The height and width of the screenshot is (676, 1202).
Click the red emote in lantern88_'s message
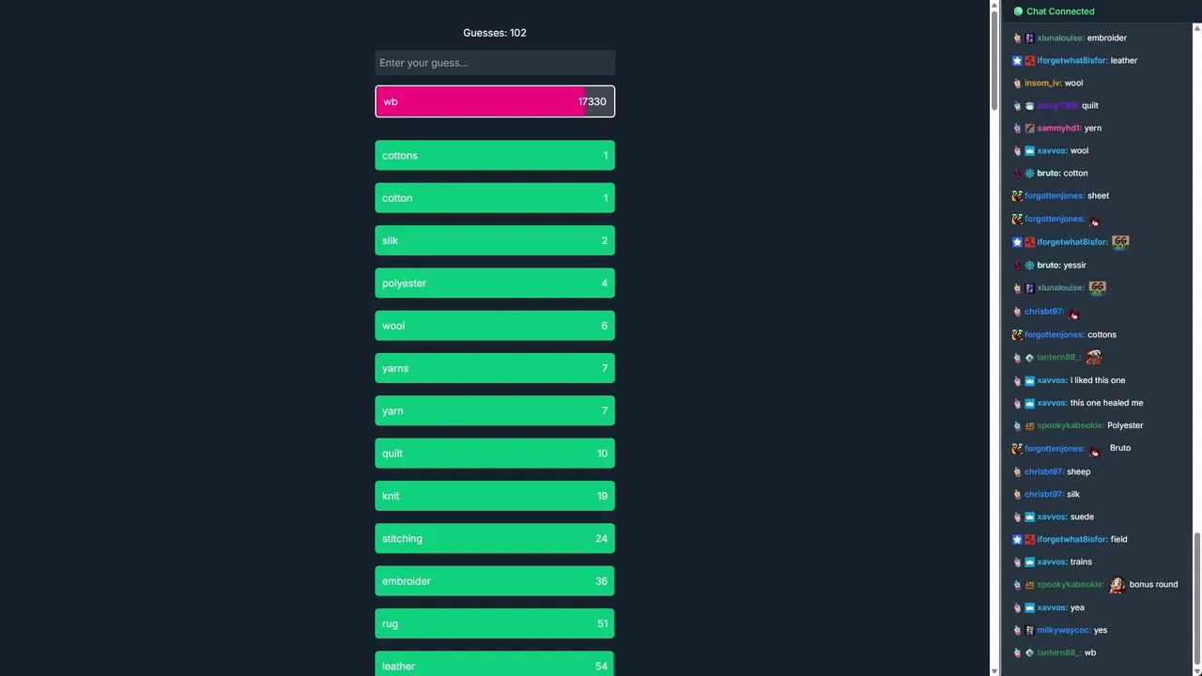1093,357
